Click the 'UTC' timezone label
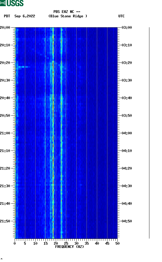 (x=122, y=16)
